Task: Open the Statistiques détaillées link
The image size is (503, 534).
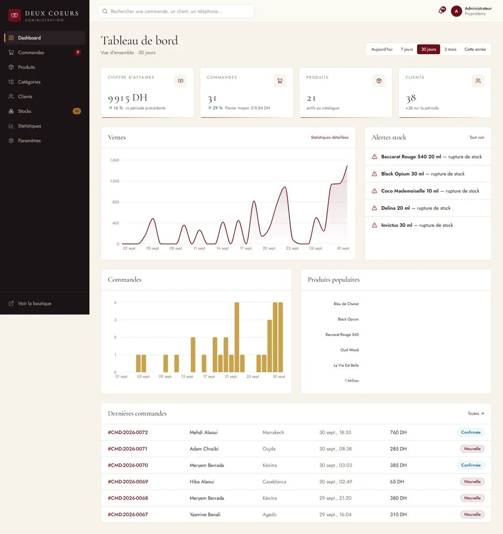Action: pyautogui.click(x=329, y=137)
